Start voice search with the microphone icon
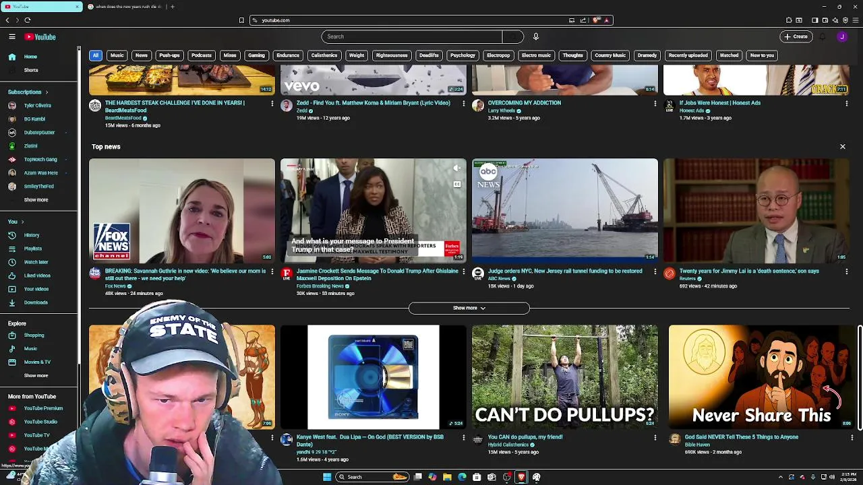Screen dimensions: 863x485 536,36
